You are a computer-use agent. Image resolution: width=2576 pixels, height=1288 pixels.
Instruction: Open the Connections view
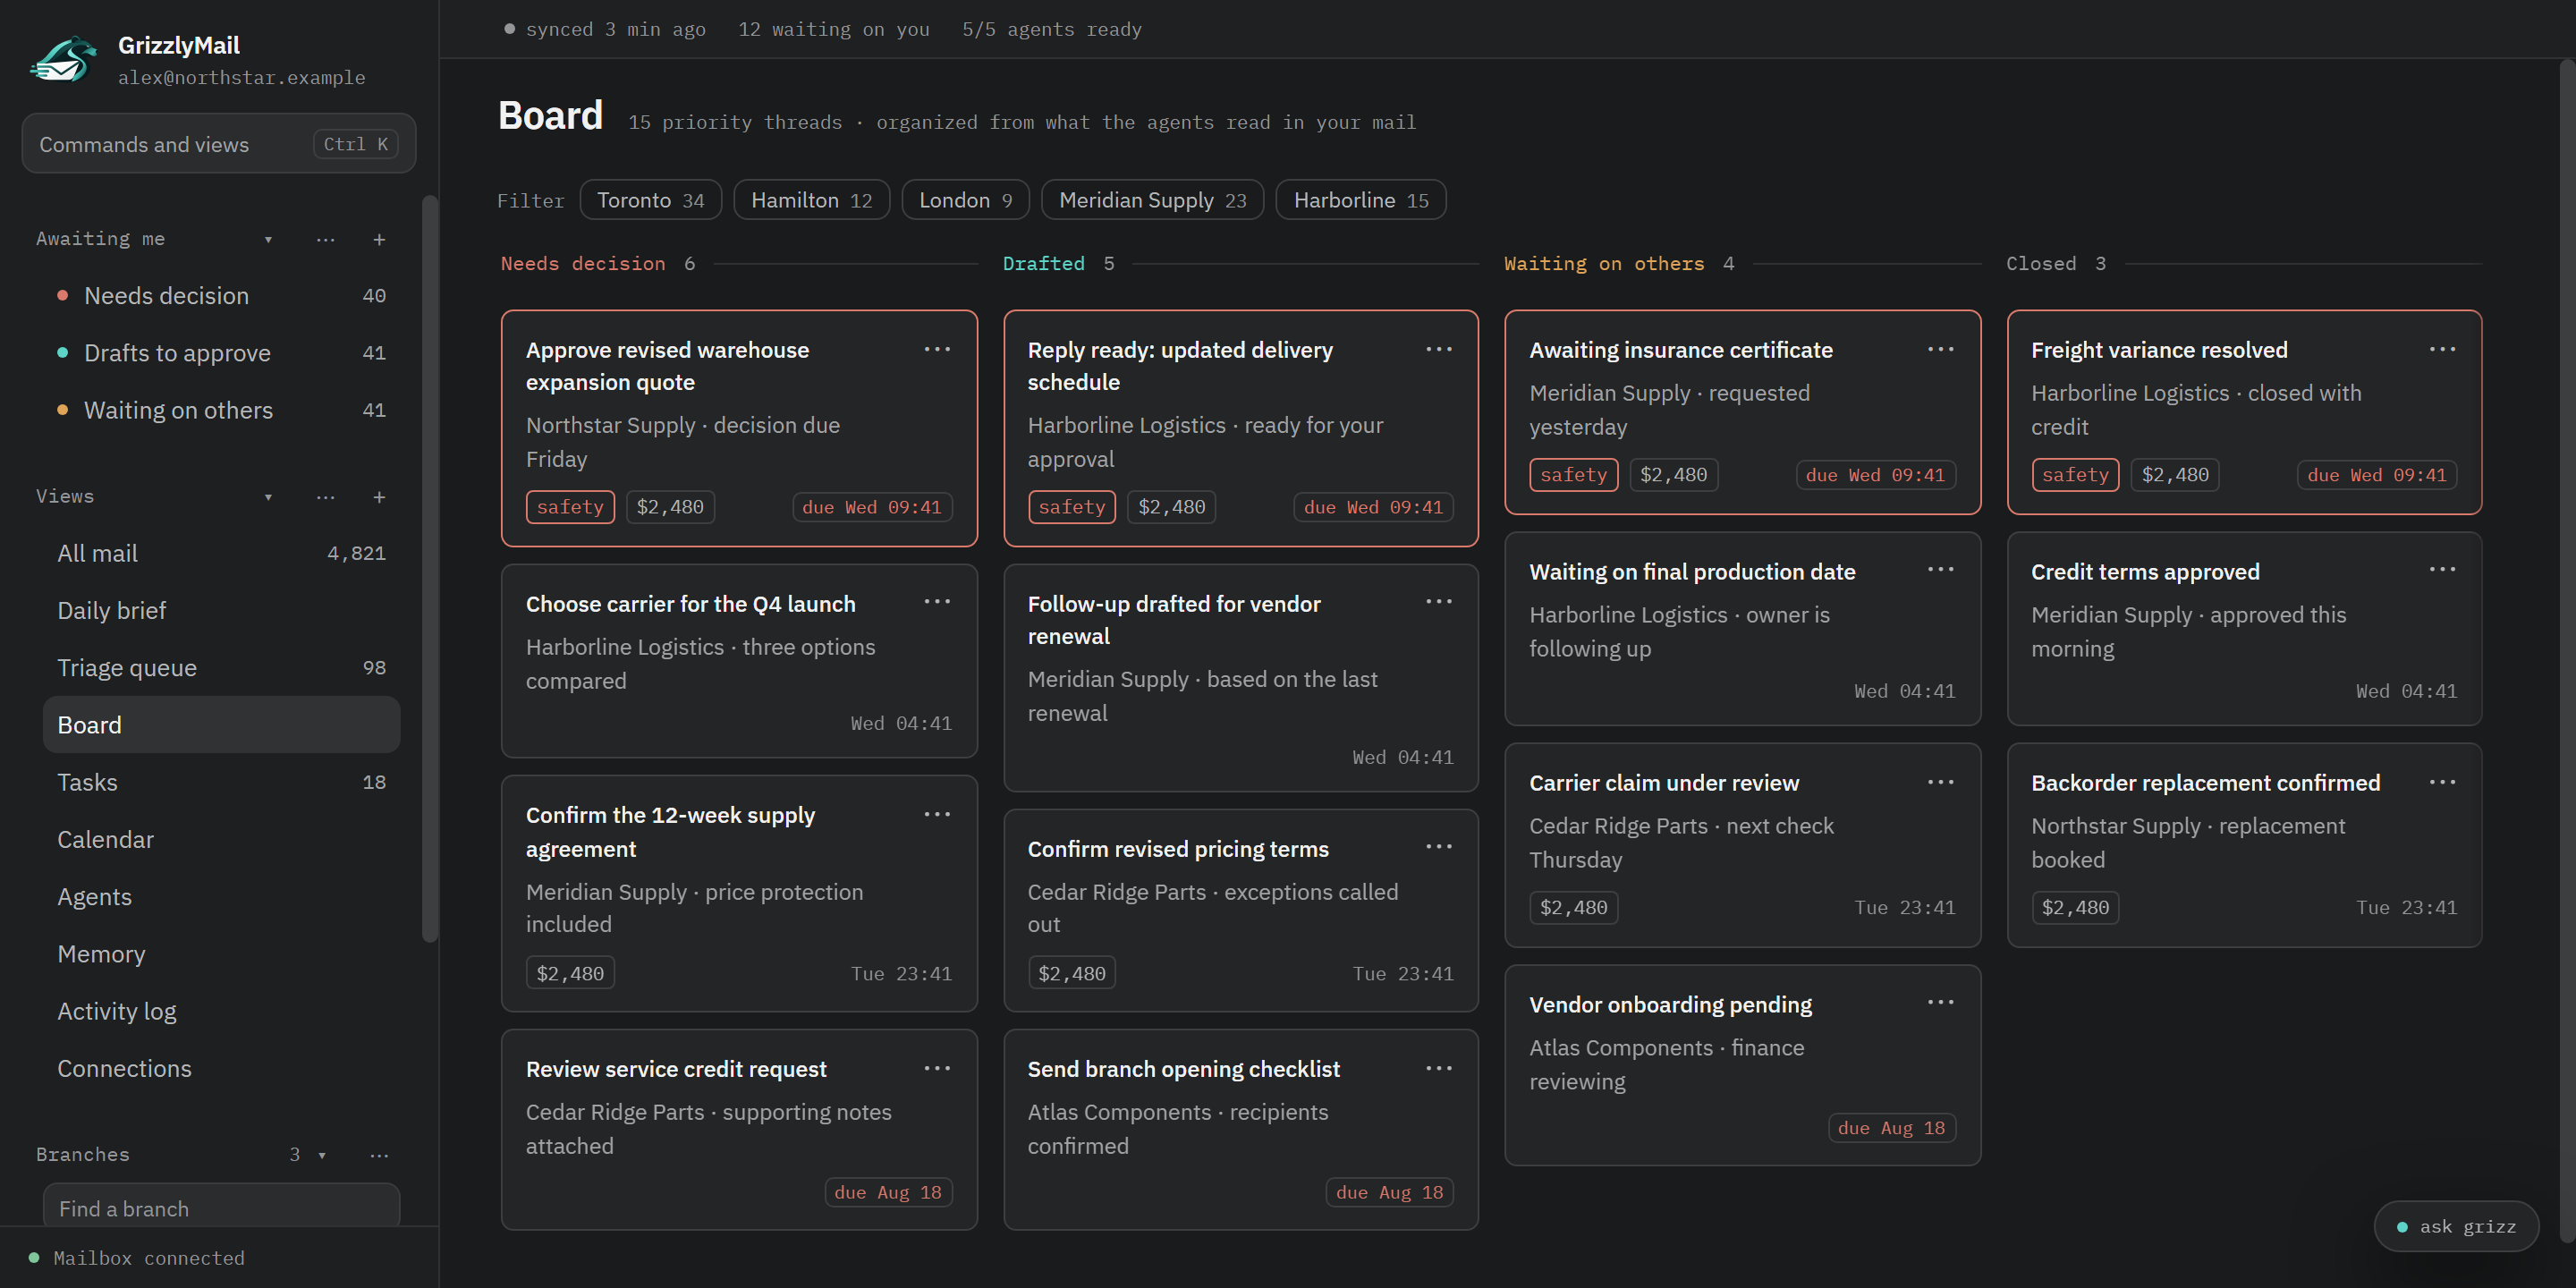click(x=221, y=1068)
